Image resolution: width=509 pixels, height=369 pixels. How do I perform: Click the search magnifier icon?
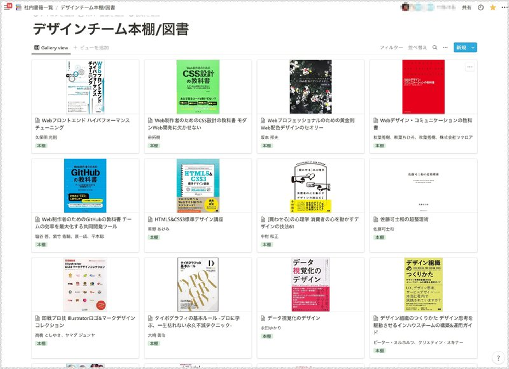click(435, 47)
